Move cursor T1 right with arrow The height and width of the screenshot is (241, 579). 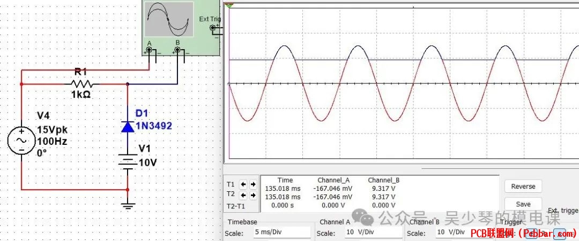tap(253, 184)
